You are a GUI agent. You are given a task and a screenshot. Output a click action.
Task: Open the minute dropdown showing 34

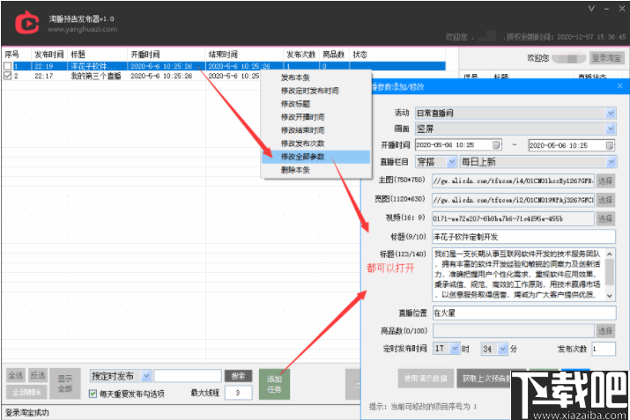(x=503, y=349)
